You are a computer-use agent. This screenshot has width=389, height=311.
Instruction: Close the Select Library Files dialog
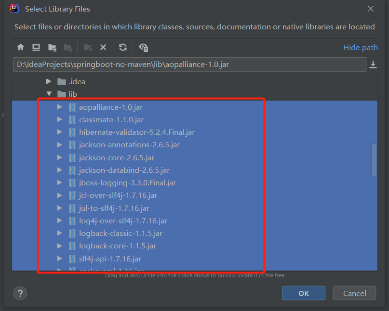371,9
